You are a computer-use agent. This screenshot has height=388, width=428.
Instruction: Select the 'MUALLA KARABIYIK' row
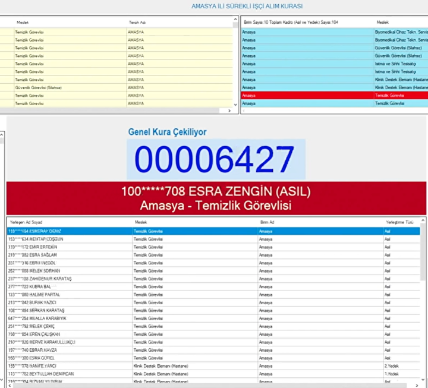(x=213, y=318)
